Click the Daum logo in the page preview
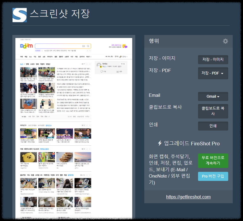 (26, 46)
